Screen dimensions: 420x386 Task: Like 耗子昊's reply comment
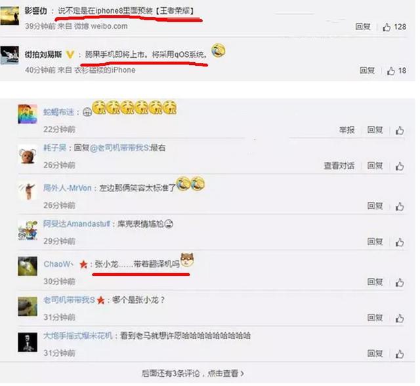click(400, 166)
